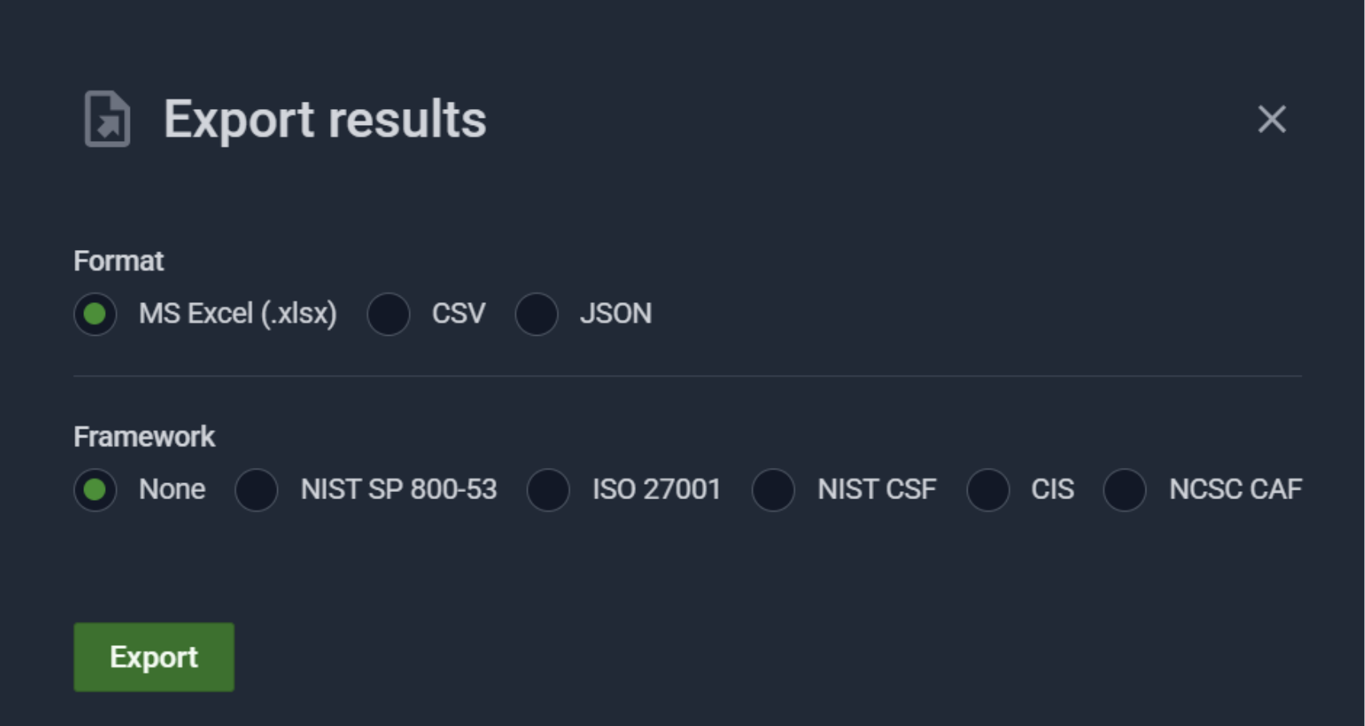1365x726 pixels.
Task: Choose the CSV format radio circle
Action: tap(389, 313)
